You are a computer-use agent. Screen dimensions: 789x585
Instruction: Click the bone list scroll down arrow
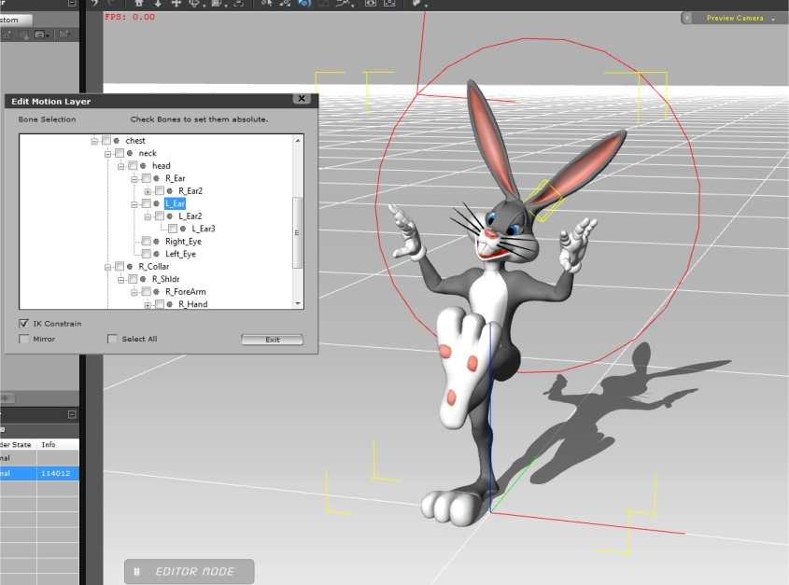[x=298, y=303]
